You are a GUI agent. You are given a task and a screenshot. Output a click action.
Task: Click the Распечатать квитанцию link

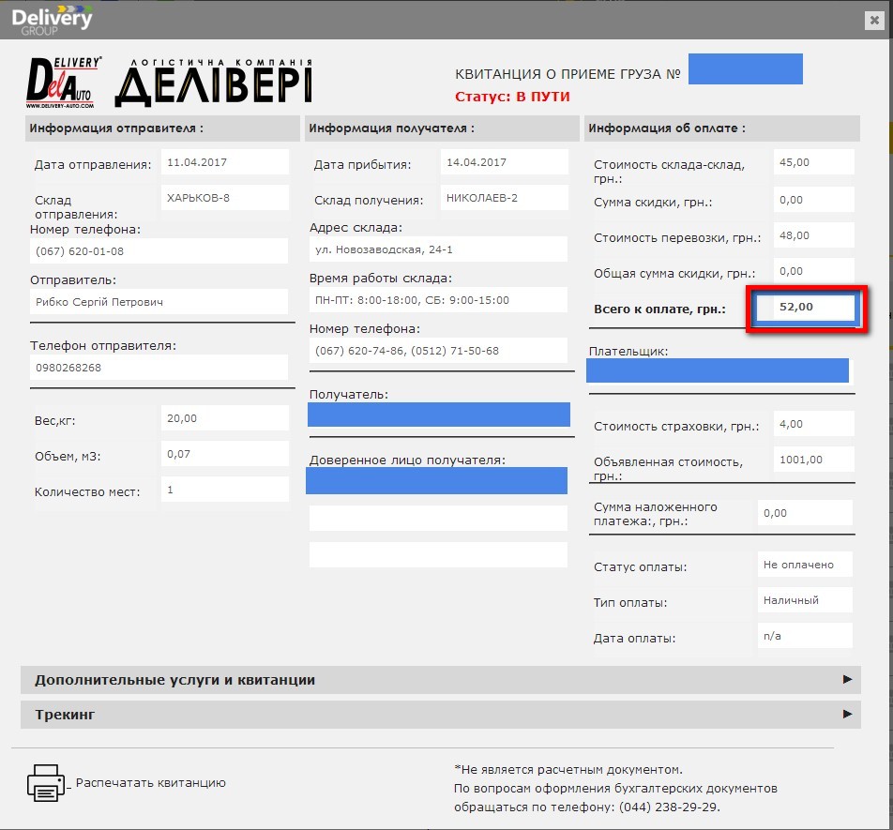click(151, 783)
